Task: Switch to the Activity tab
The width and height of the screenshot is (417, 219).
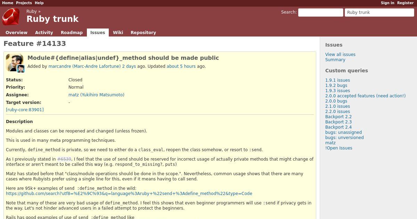Action: tap(44, 32)
